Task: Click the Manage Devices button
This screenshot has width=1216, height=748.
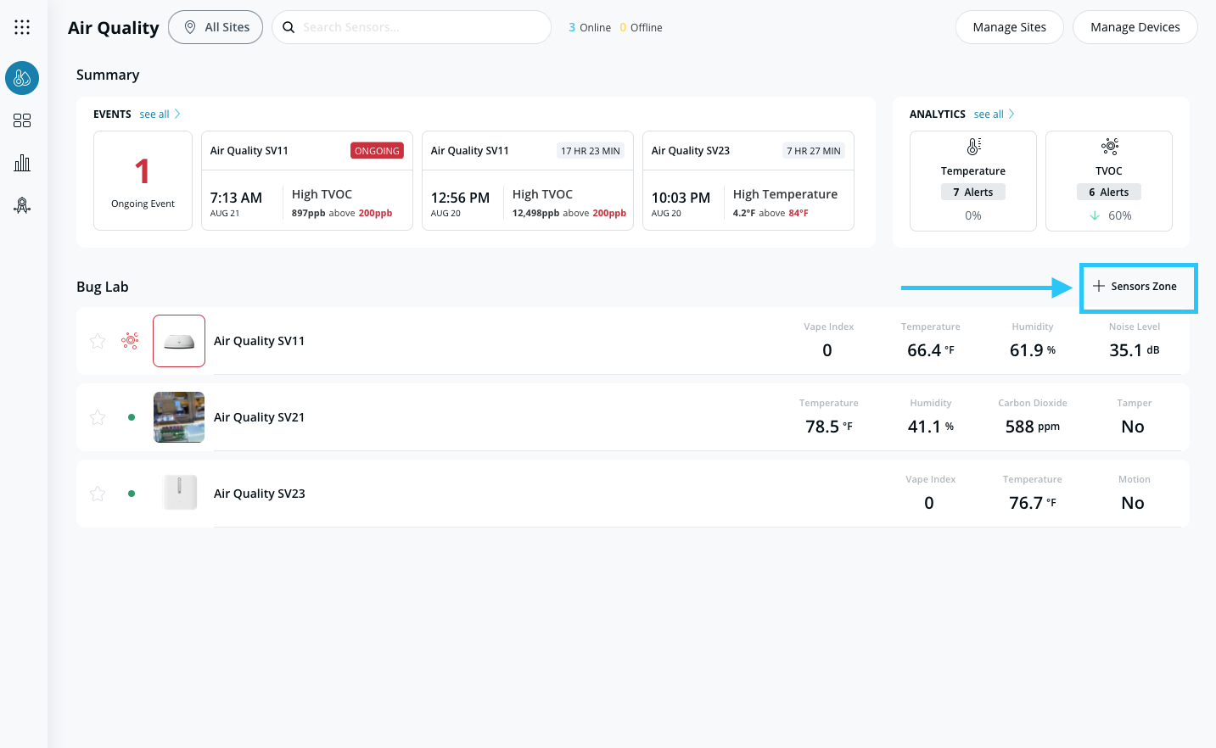Action: [x=1135, y=27]
